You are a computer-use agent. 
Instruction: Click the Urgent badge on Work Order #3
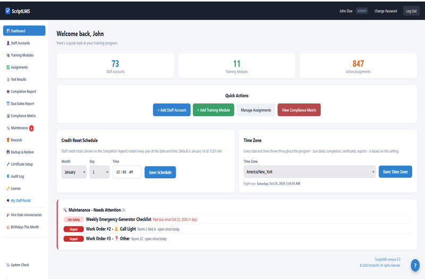pyautogui.click(x=73, y=239)
